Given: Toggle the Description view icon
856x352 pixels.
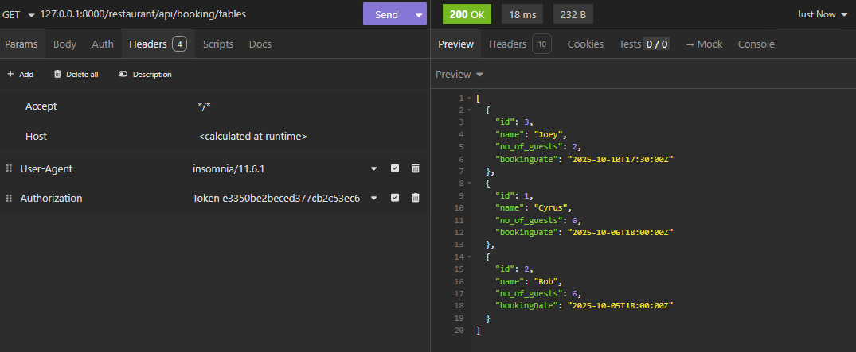Looking at the screenshot, I should tap(123, 74).
